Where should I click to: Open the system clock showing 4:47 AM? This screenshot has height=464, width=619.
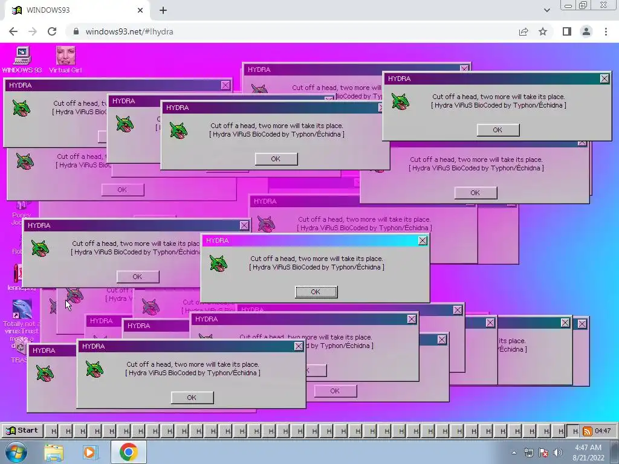click(x=588, y=453)
